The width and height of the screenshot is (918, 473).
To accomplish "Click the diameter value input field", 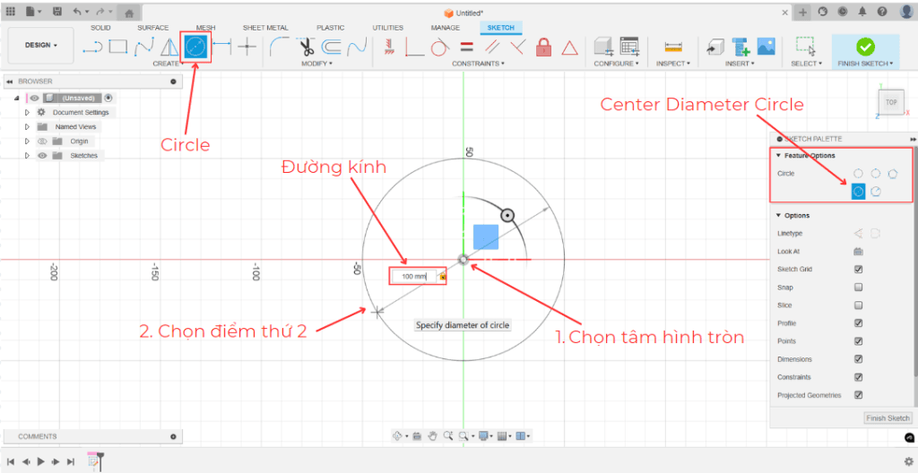I will (413, 277).
